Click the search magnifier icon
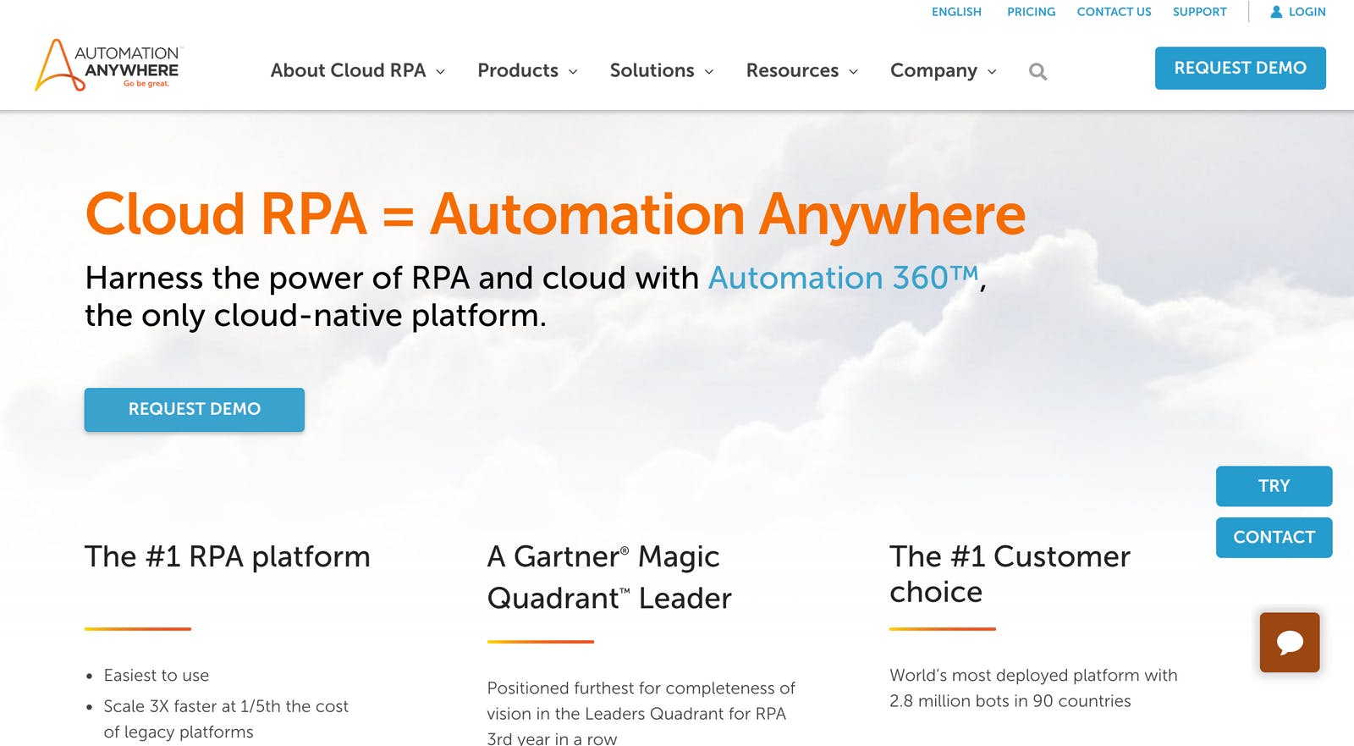This screenshot has height=746, width=1354. (1038, 72)
